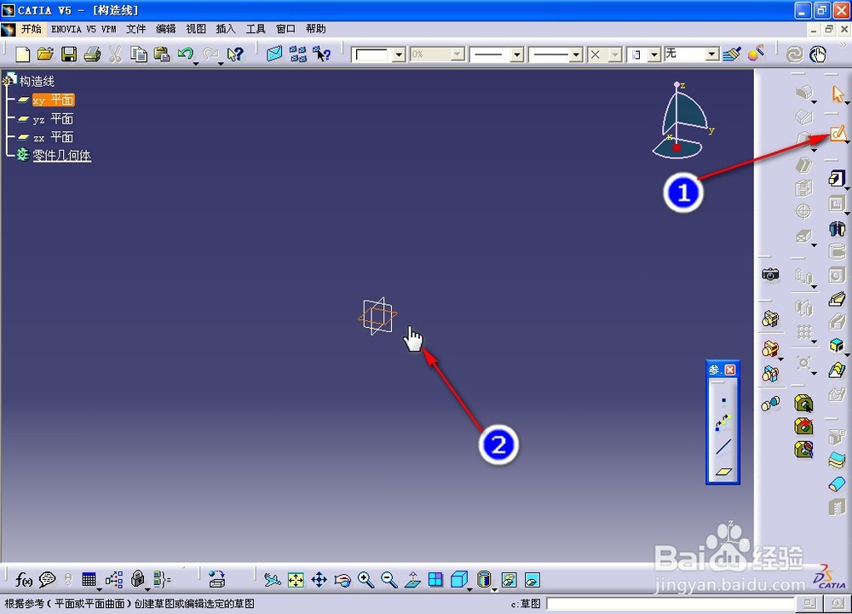Choose the Select arrow tool

[838, 94]
